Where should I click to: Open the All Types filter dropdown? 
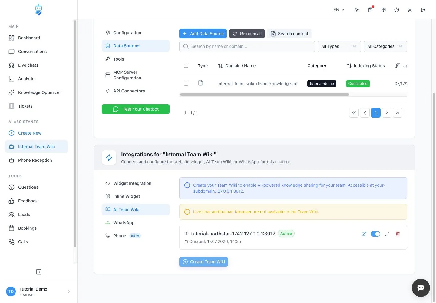point(339,46)
